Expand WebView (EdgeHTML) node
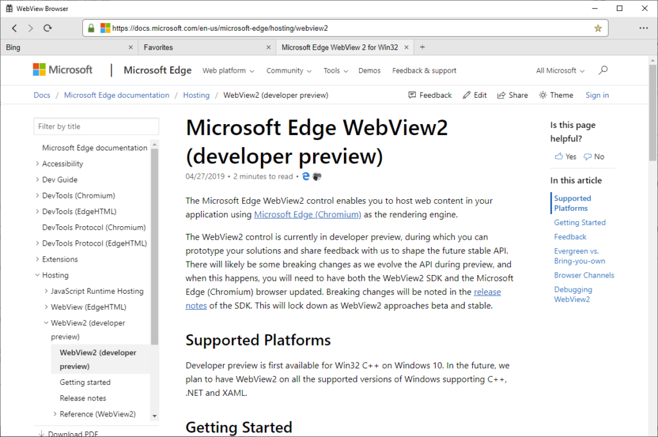This screenshot has height=437, width=658. (x=46, y=307)
